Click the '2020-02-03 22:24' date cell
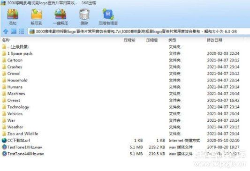Viewport: 250px width, 171px height. [x=223, y=53]
